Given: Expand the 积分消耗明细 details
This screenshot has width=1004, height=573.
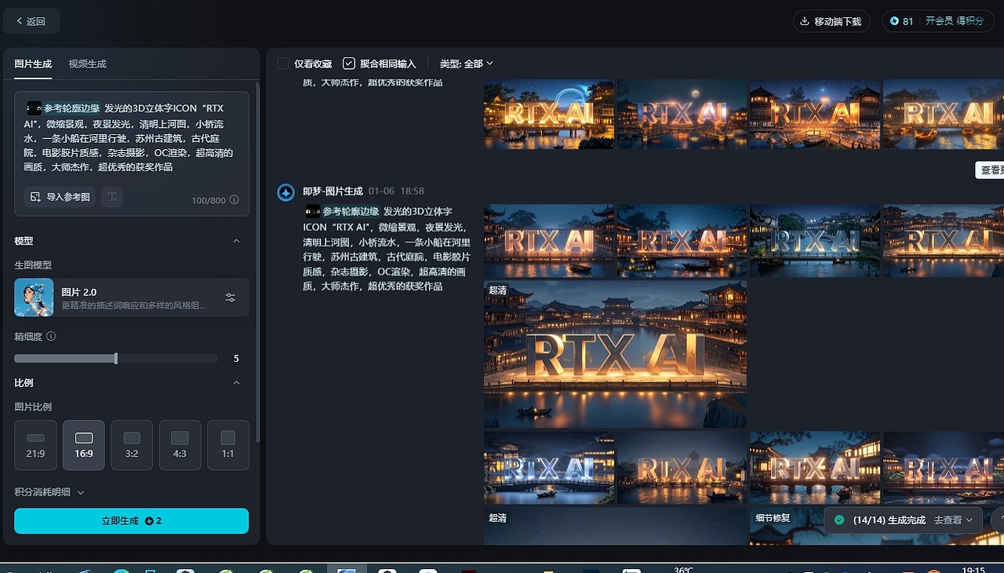Looking at the screenshot, I should [x=49, y=492].
